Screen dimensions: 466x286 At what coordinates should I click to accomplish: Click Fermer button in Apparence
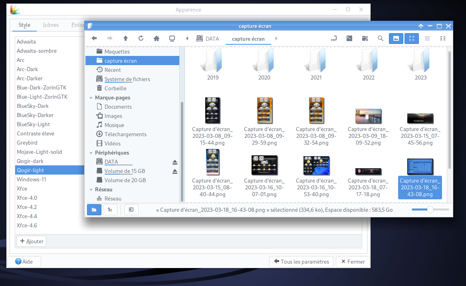point(353,262)
